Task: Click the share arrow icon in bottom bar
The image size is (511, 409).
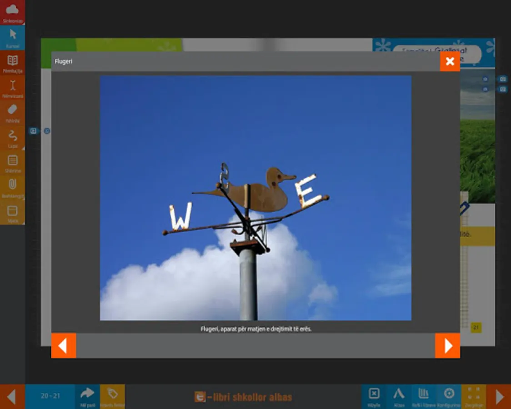Action: (x=87, y=396)
